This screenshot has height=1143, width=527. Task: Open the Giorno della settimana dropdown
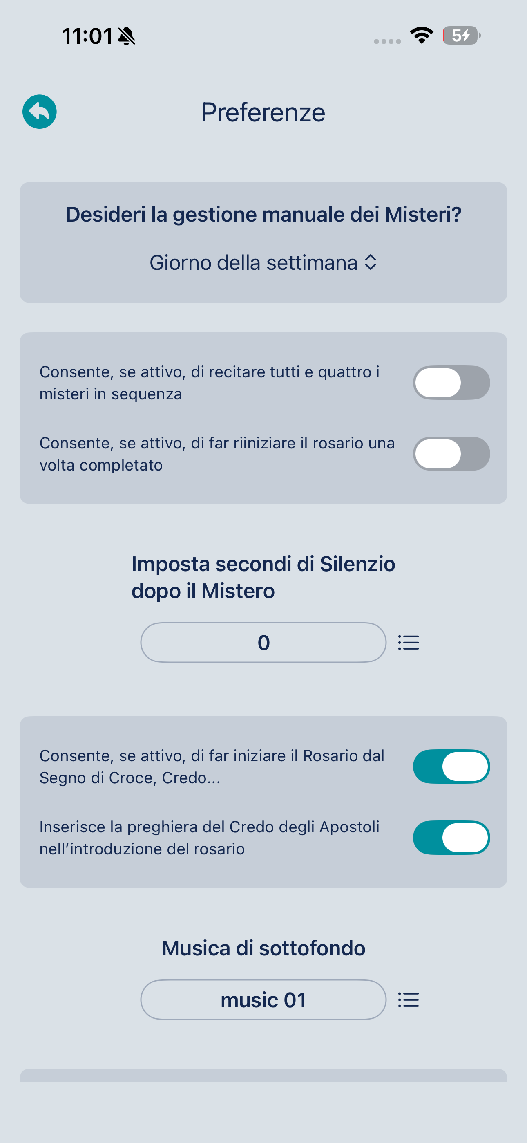pos(263,263)
